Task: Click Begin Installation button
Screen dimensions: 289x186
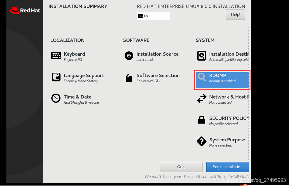Action: (227, 167)
